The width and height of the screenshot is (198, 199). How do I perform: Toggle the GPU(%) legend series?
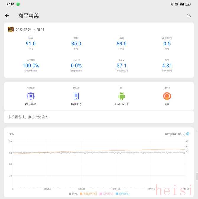[x=123, y=194]
